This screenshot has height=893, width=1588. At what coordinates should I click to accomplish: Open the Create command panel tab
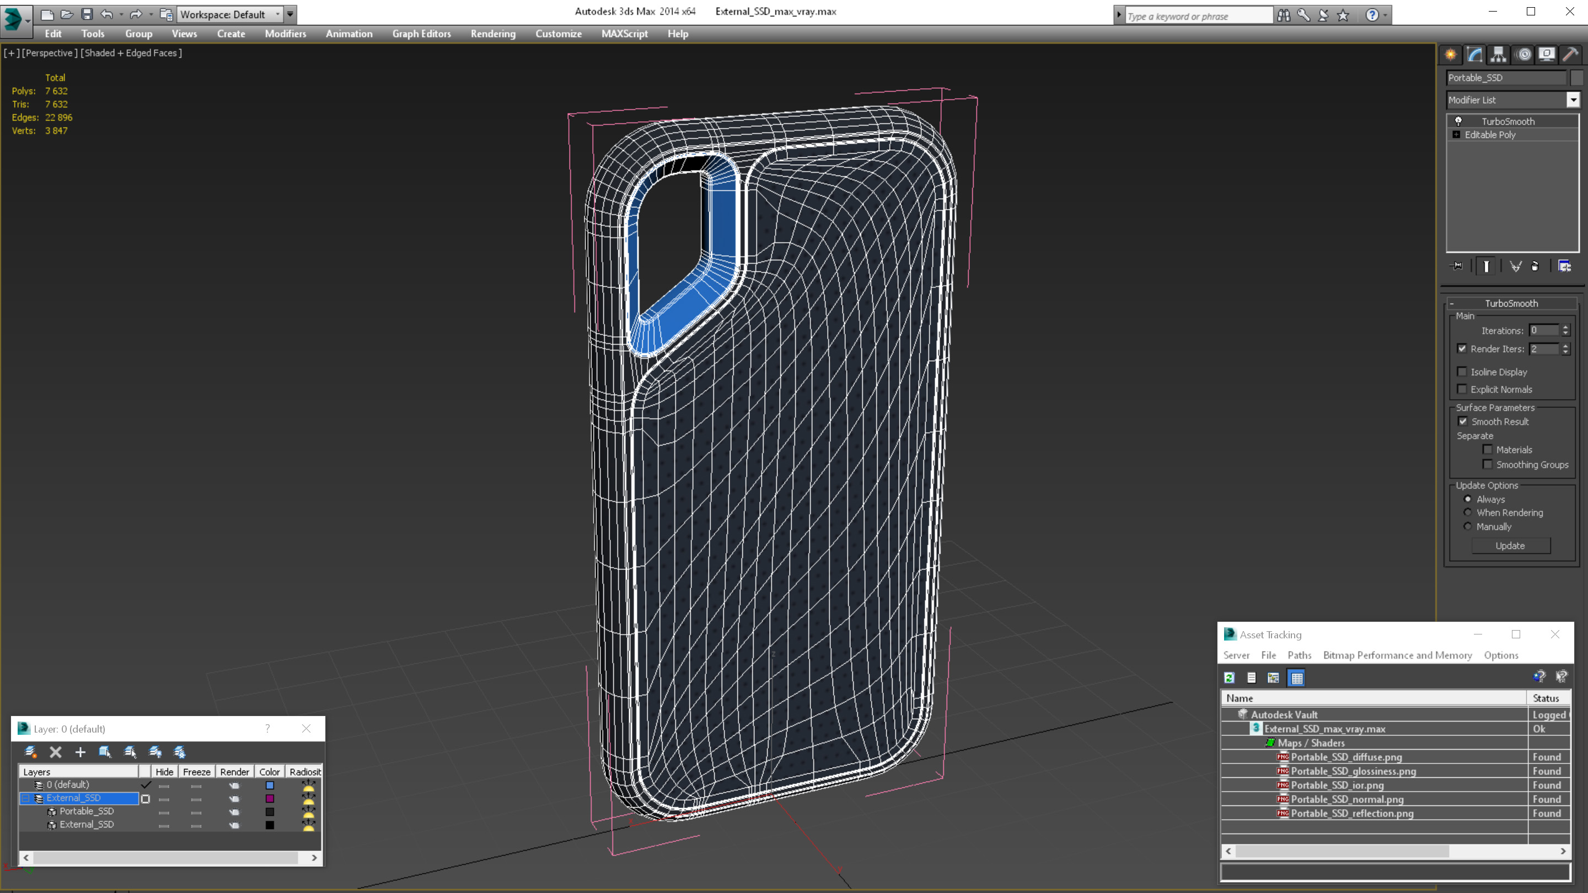point(1451,54)
